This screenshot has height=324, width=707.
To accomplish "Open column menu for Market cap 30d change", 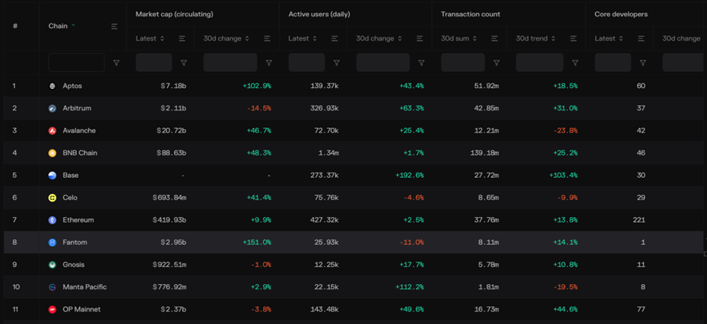I will (267, 38).
